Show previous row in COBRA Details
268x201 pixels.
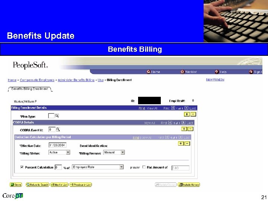(x=170, y=122)
